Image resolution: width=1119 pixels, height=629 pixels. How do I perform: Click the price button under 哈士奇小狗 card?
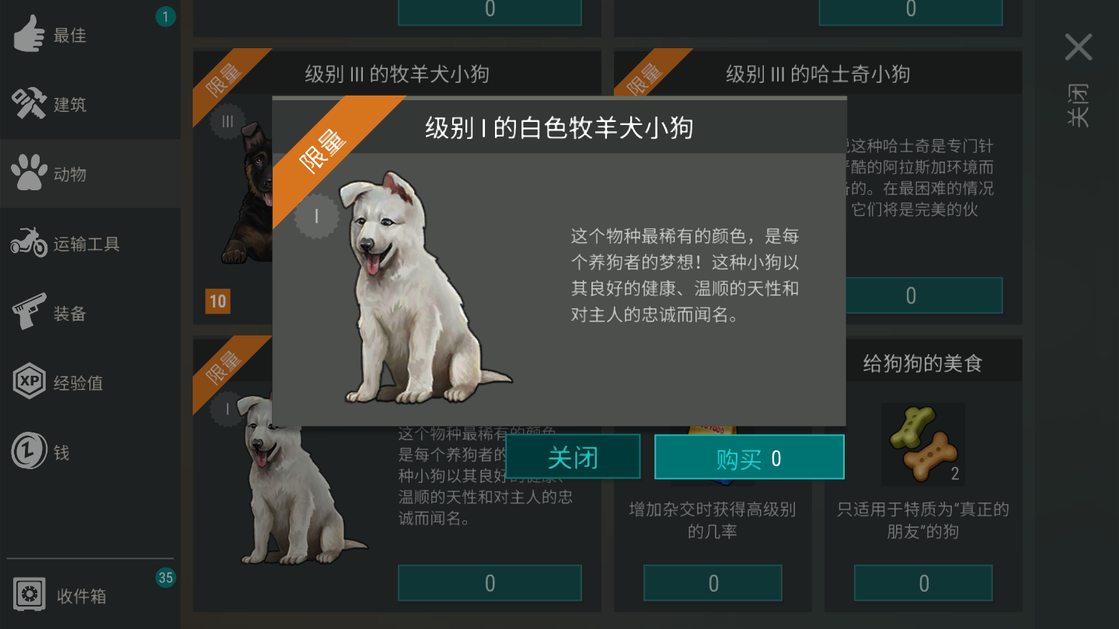(911, 296)
